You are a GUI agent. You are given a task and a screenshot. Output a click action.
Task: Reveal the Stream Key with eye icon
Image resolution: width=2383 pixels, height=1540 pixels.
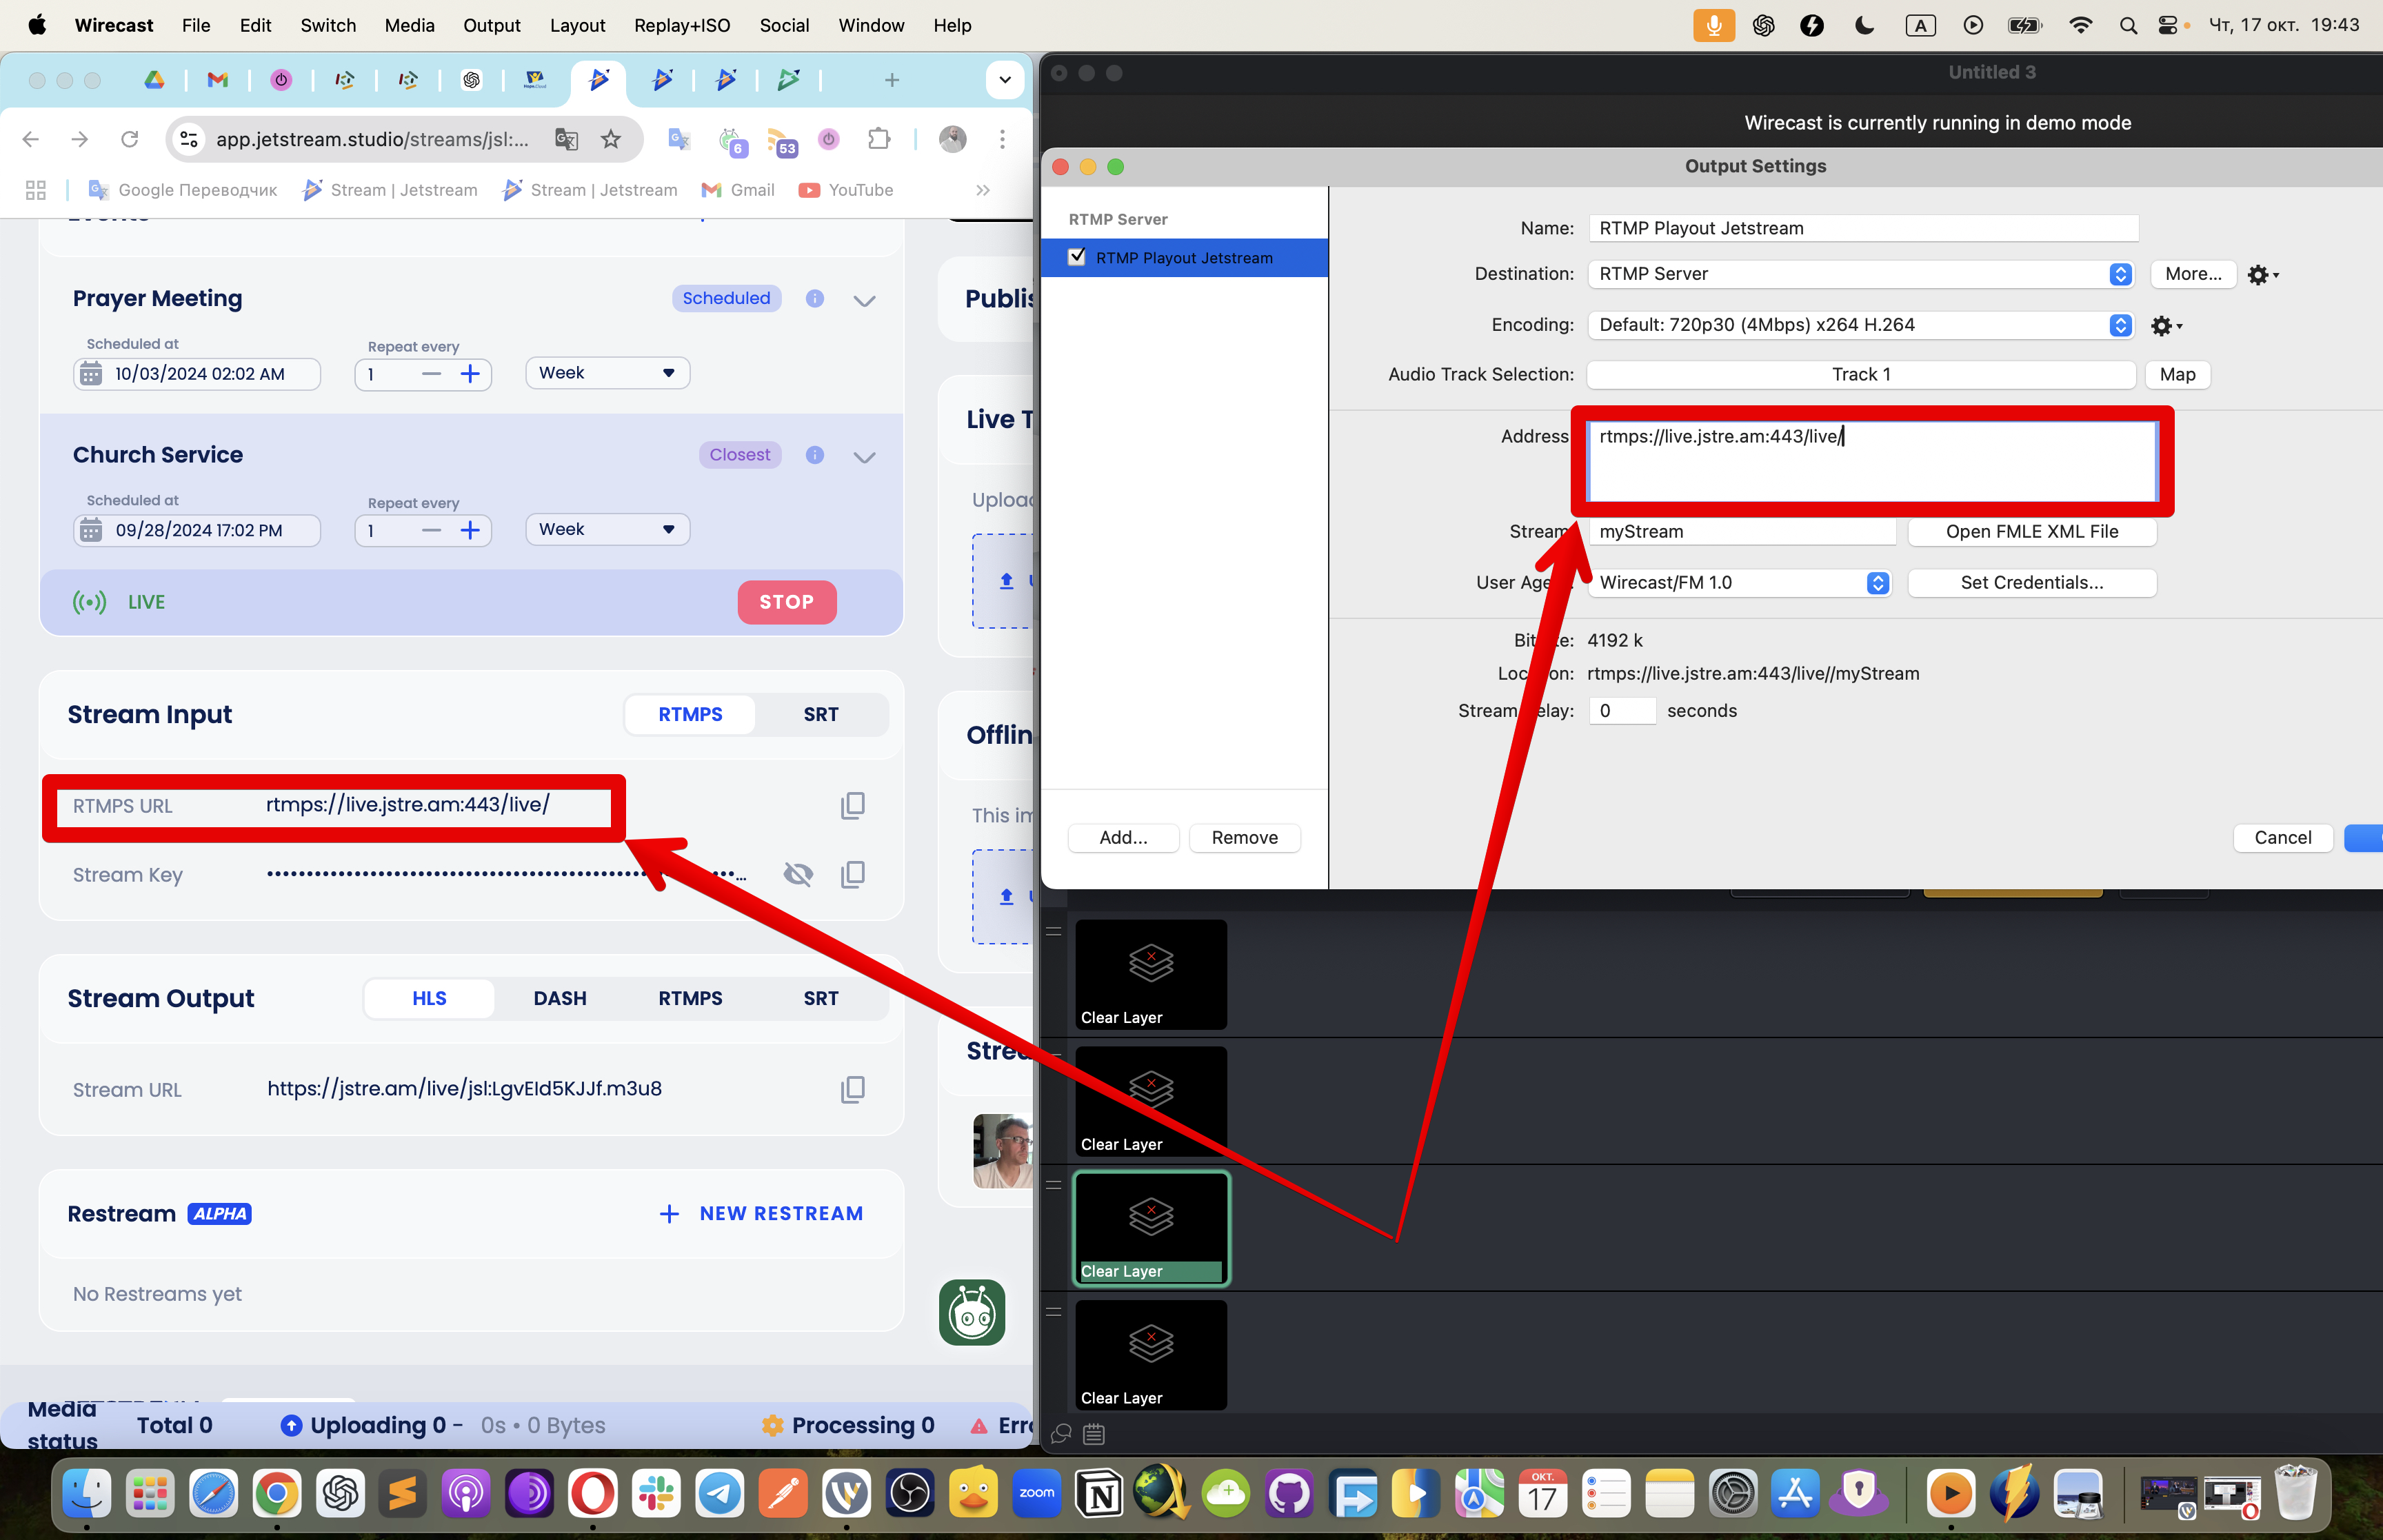(798, 874)
